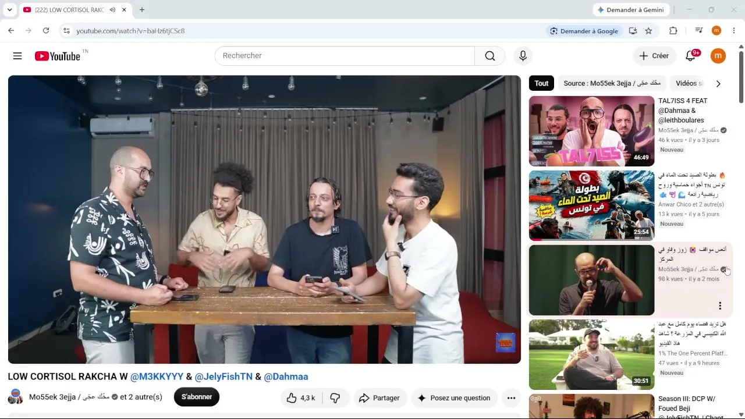The height and width of the screenshot is (419, 745).
Task: Open the 25:54 underwater fishing thumbnail
Action: (x=591, y=205)
